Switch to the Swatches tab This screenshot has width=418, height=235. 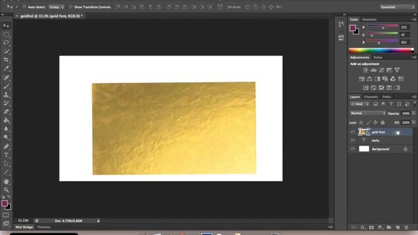(x=369, y=20)
